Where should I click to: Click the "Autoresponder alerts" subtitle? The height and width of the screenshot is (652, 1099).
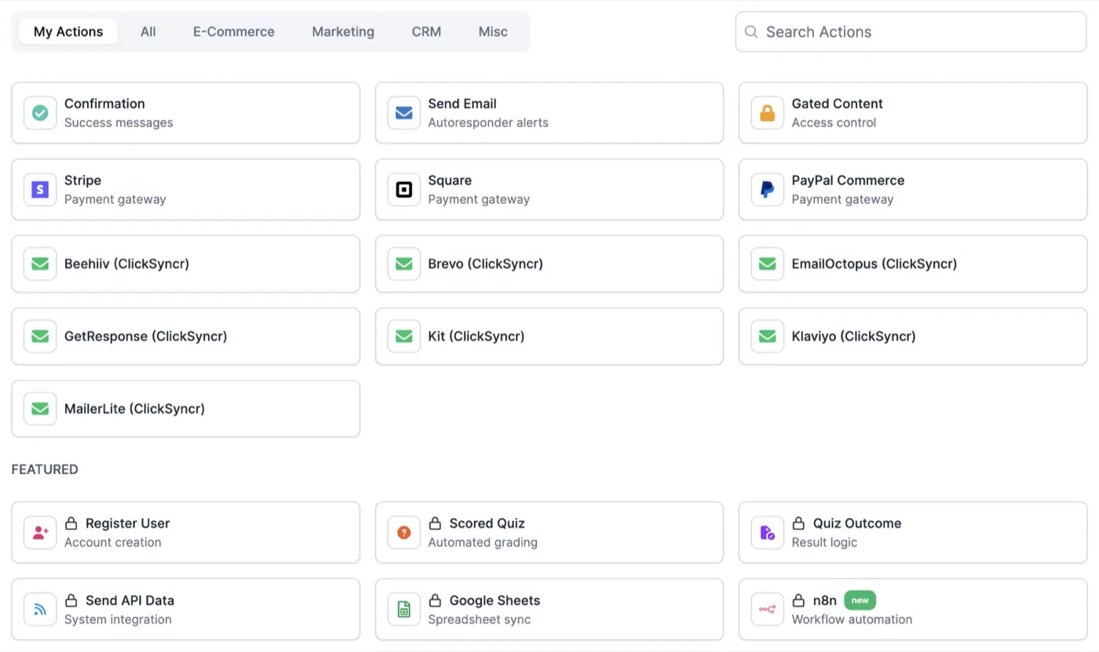[487, 122]
